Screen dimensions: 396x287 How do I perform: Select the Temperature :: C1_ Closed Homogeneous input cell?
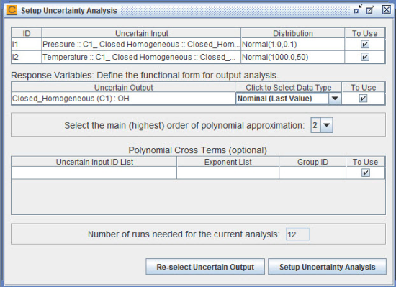(x=141, y=57)
